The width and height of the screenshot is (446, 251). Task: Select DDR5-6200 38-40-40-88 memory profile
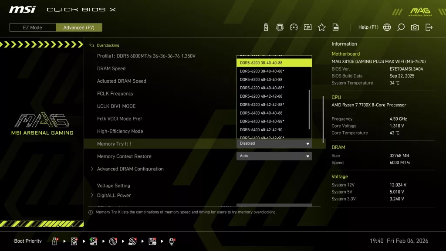(274, 62)
